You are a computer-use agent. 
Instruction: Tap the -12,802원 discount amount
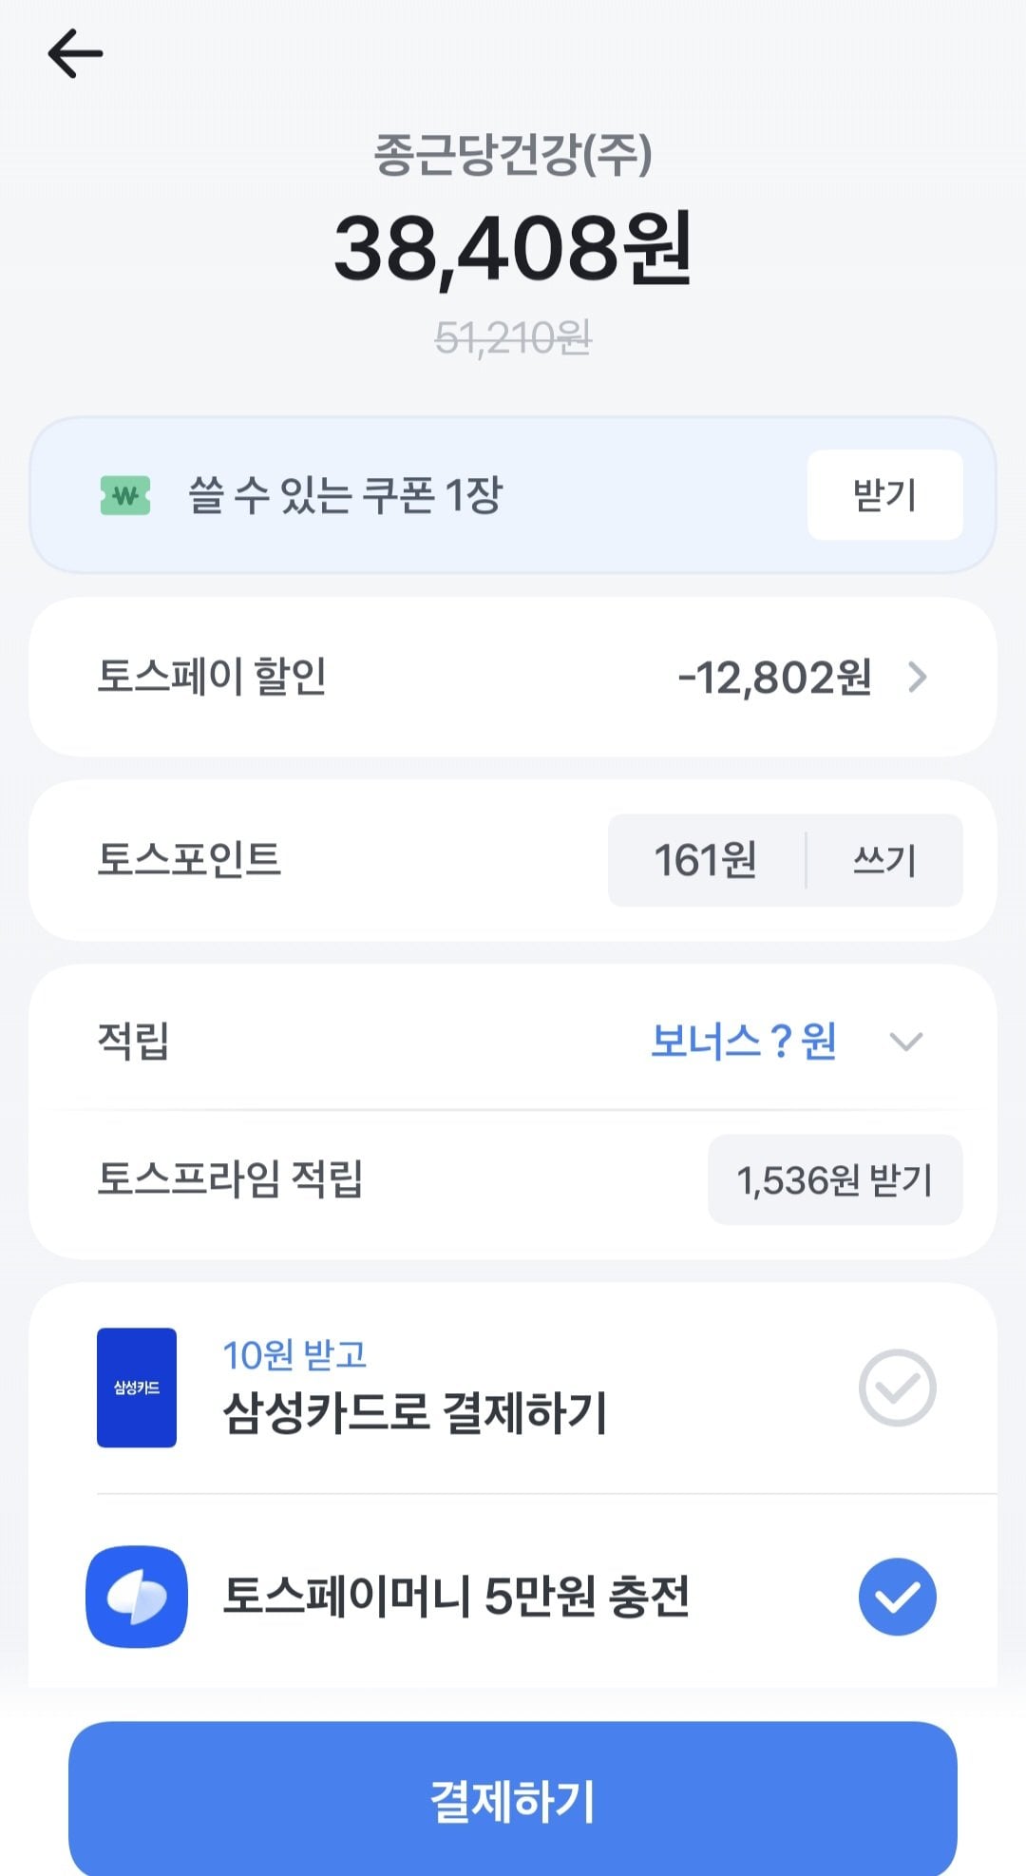tap(774, 678)
